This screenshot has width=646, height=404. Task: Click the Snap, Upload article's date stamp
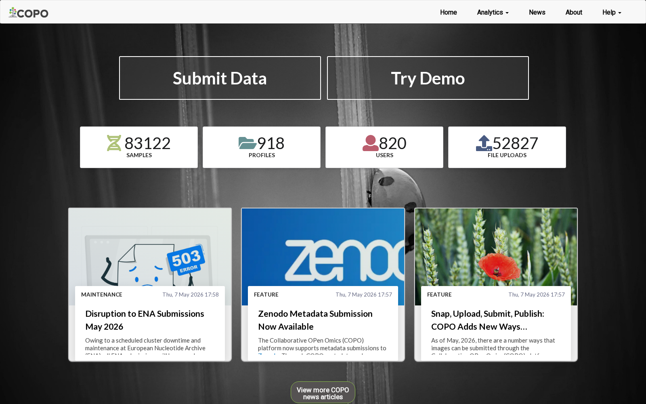pyautogui.click(x=537, y=295)
